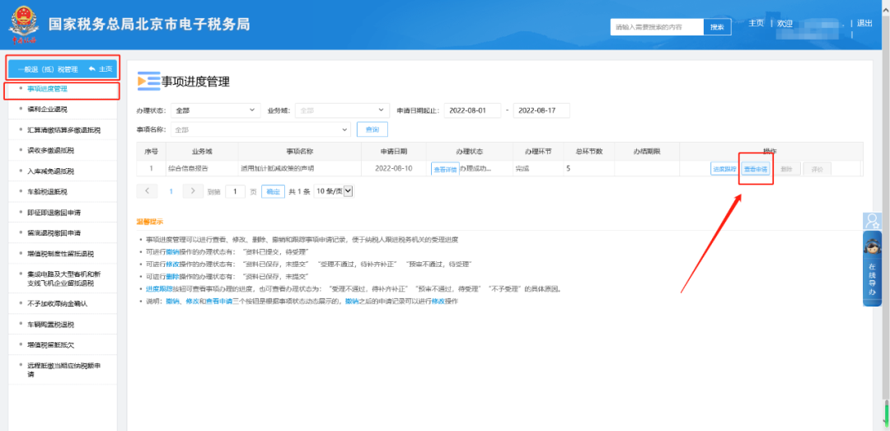The image size is (890, 431).
Task: Click the 退出 logout link
Action: tap(864, 23)
